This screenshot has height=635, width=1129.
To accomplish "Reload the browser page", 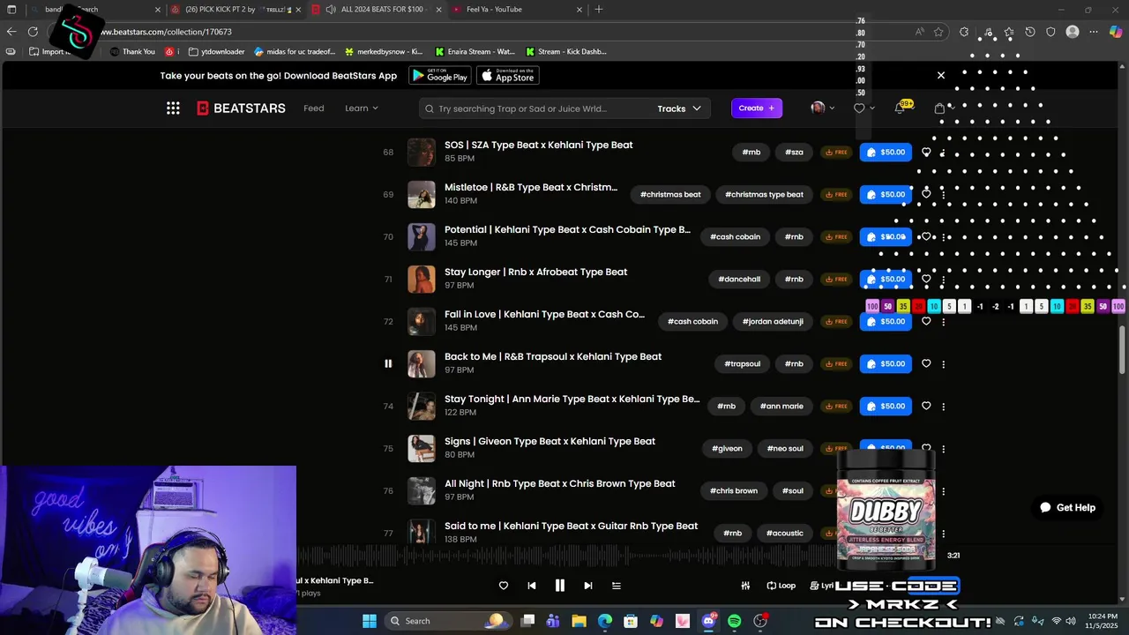I will 33,32.
